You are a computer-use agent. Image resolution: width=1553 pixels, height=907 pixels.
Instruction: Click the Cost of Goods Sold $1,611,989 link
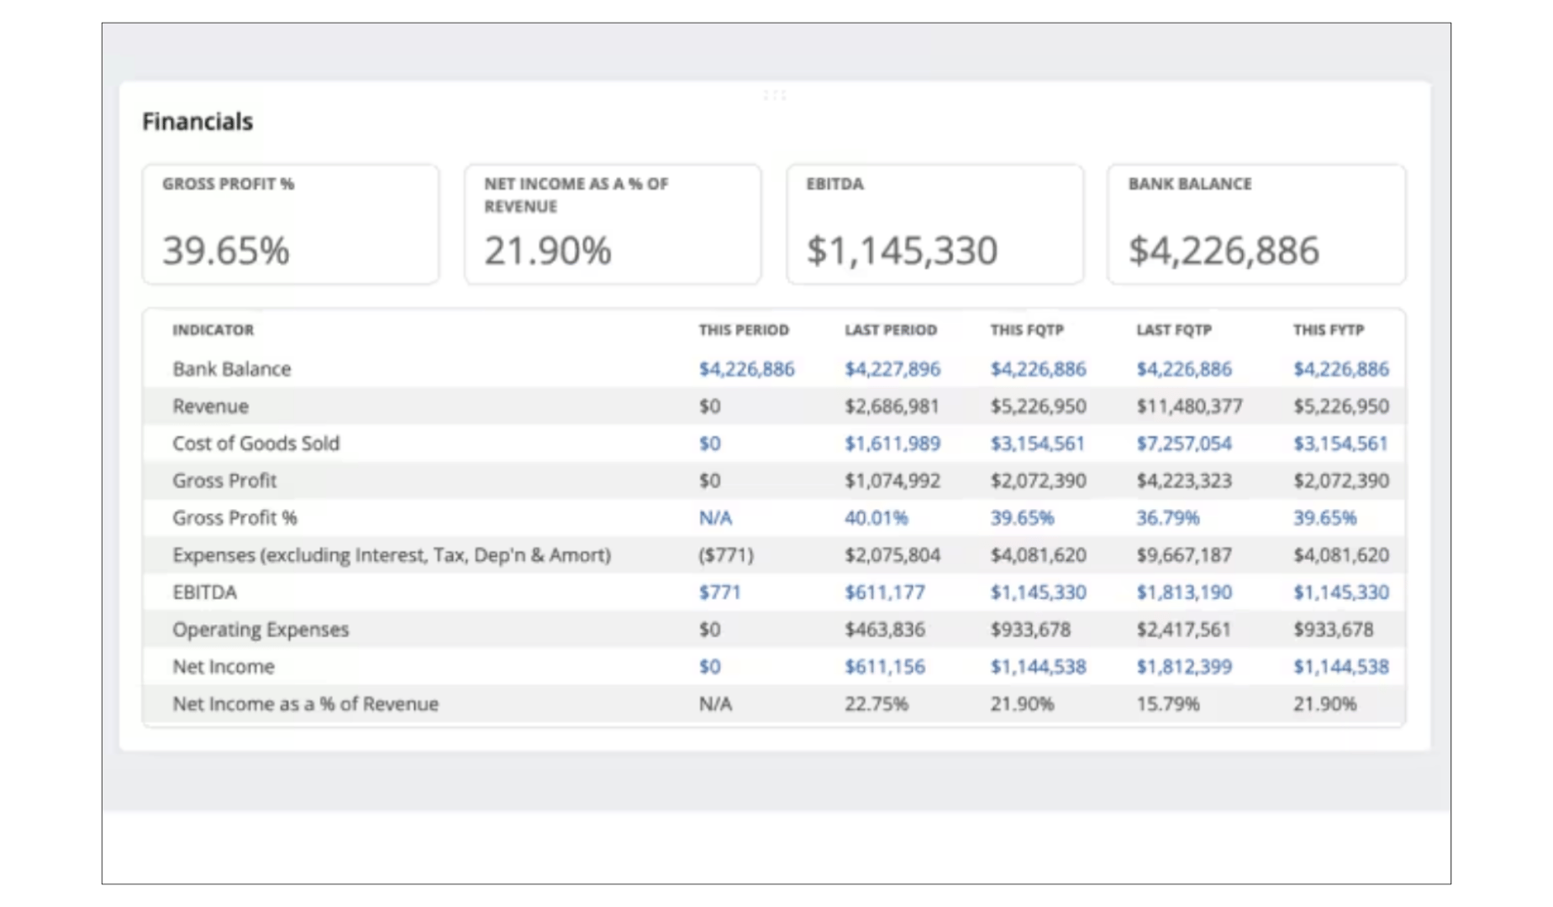pyautogui.click(x=892, y=443)
